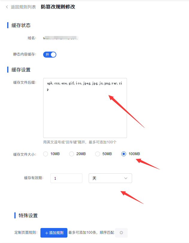Click the plus icon on 添加规则
Viewport: 189px width, 243px height.
47,233
